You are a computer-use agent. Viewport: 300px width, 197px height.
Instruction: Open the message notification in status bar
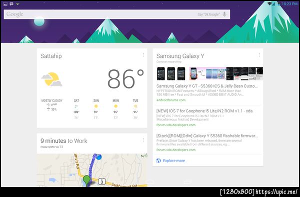[11, 3]
